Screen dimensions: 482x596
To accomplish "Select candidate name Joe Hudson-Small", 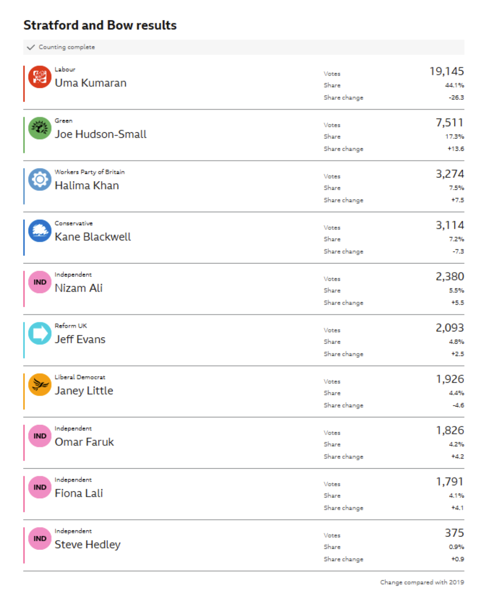I will click(100, 134).
